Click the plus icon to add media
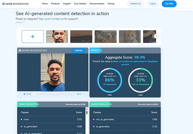The width and height of the screenshot is (193, 134). 33,37
